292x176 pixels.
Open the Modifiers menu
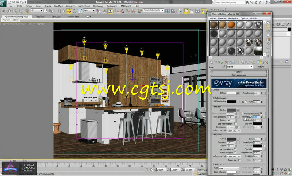click(x=59, y=6)
